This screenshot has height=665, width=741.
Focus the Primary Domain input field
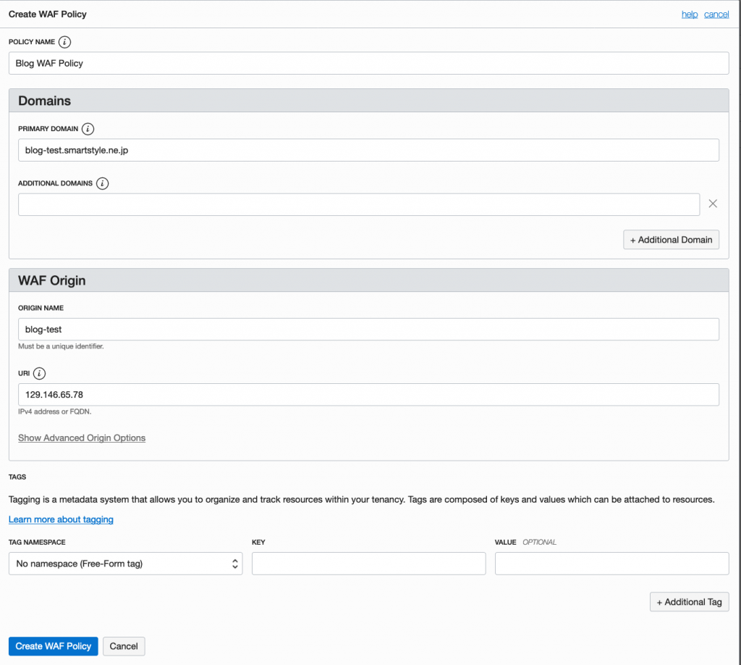(x=368, y=150)
